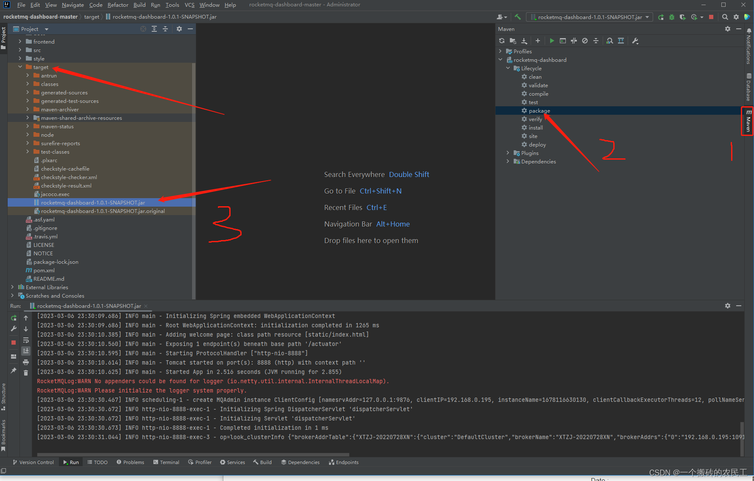This screenshot has height=481, width=754.
Task: Open the Terminal tool window tab
Action: pyautogui.click(x=166, y=462)
